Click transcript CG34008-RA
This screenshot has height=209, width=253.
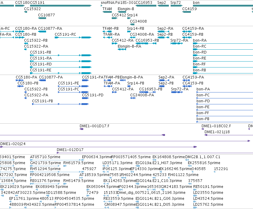[133, 37]
